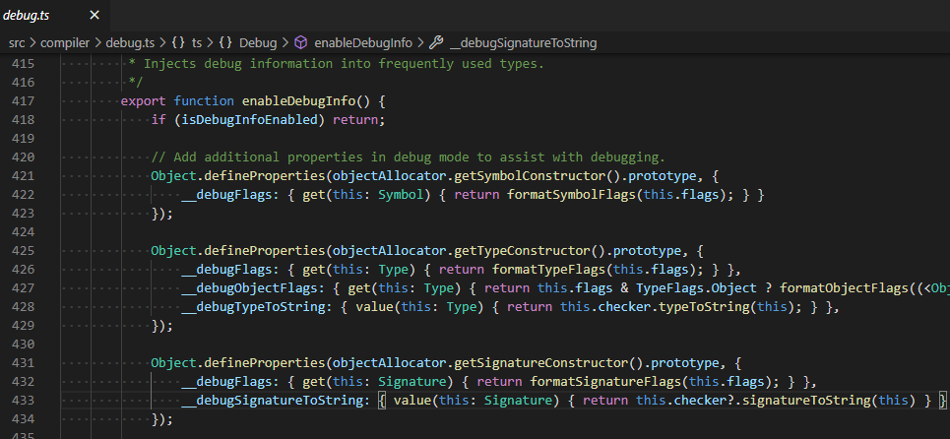Screen dimensions: 950x439
Task: Open the ts namespace breadcrumb
Action: (197, 43)
